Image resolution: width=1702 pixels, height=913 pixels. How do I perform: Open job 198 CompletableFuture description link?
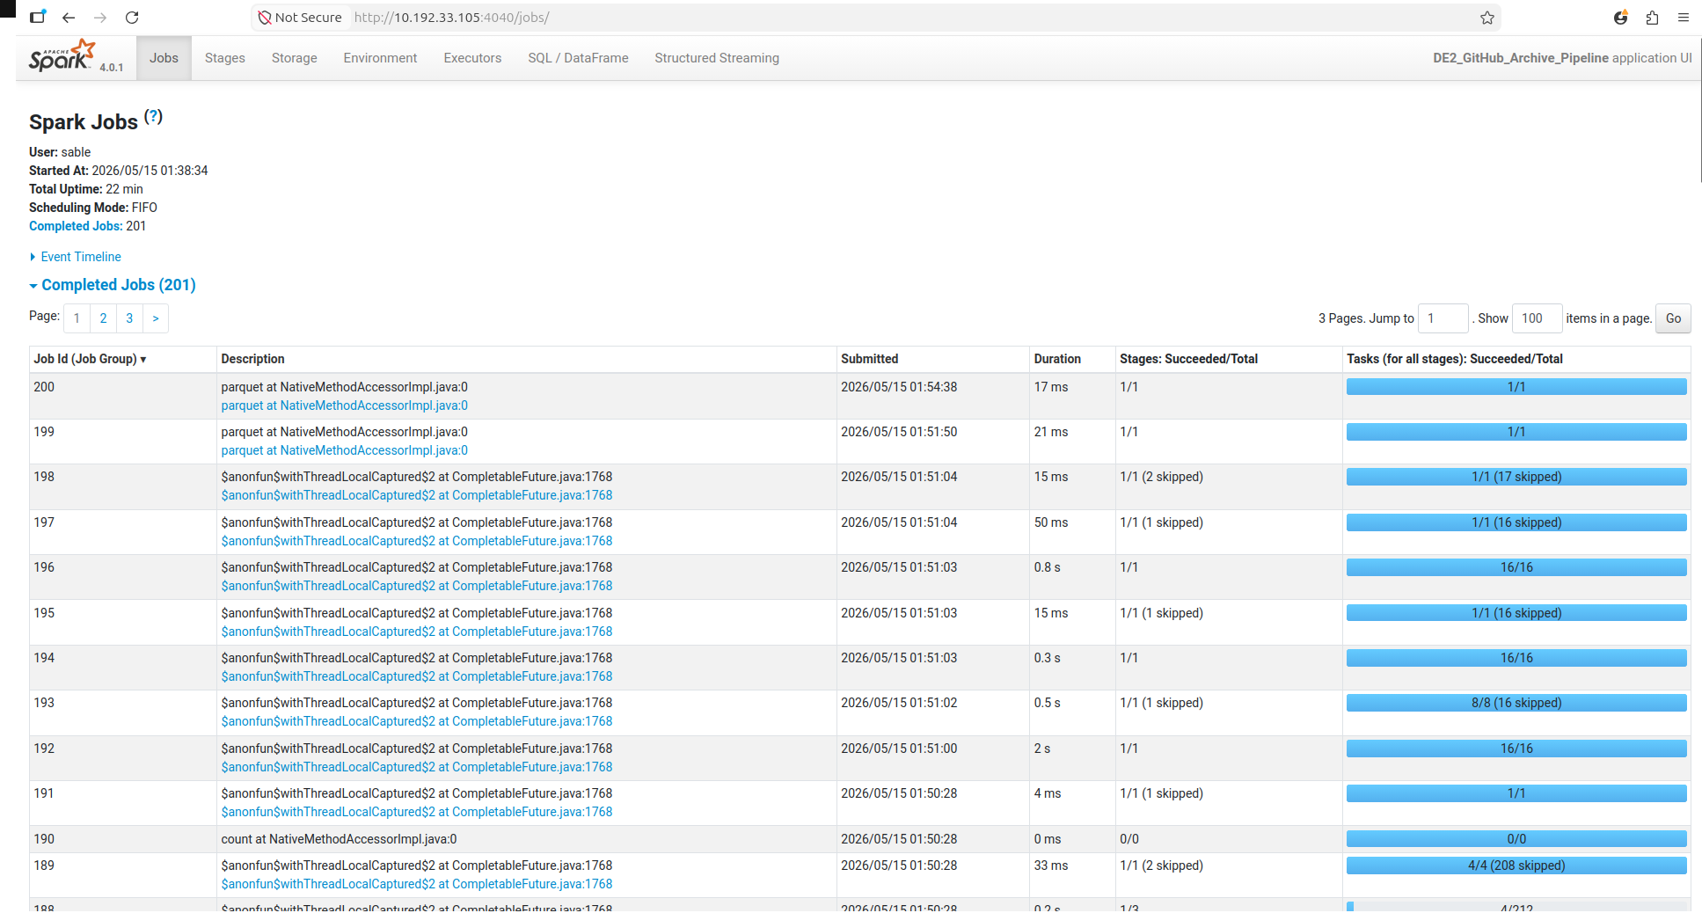417,495
